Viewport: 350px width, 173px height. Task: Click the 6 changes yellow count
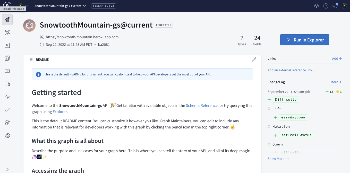[x=339, y=92]
